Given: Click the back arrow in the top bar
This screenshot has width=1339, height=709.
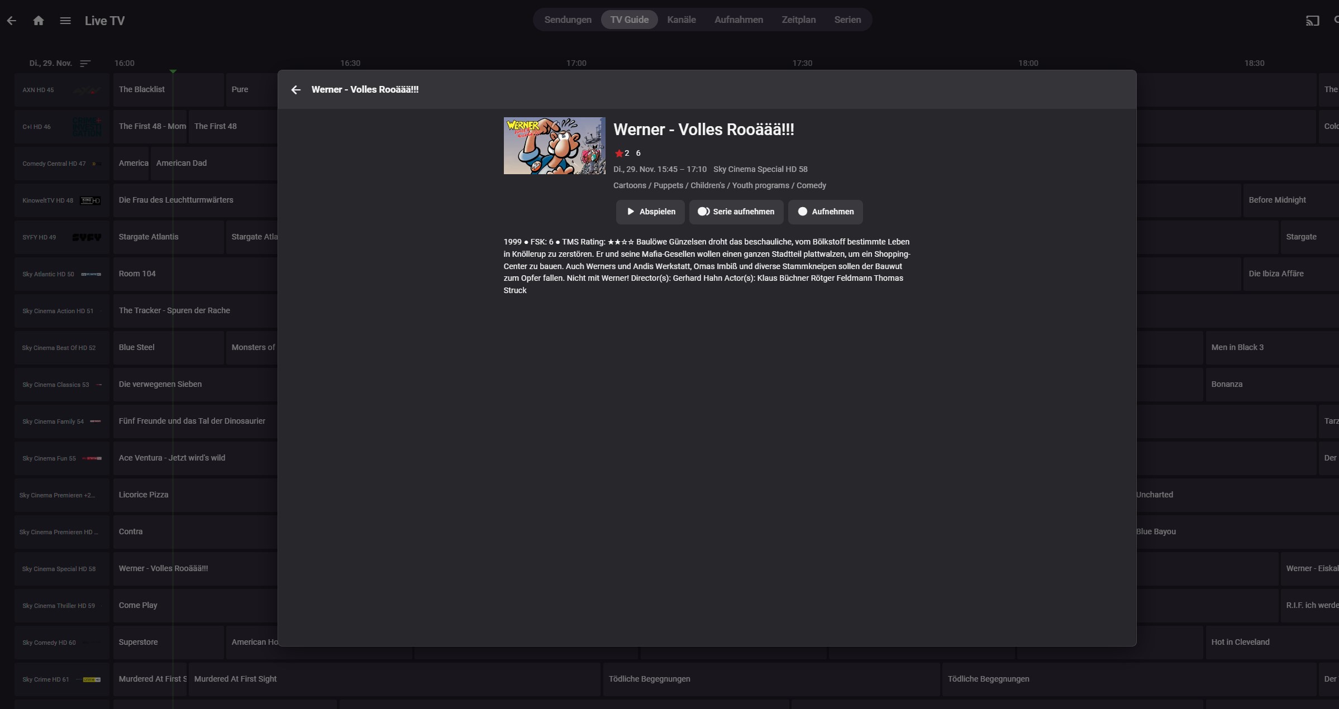Looking at the screenshot, I should (x=12, y=21).
